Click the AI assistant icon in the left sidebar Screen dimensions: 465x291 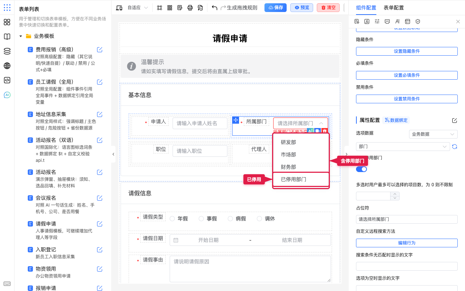point(7,95)
